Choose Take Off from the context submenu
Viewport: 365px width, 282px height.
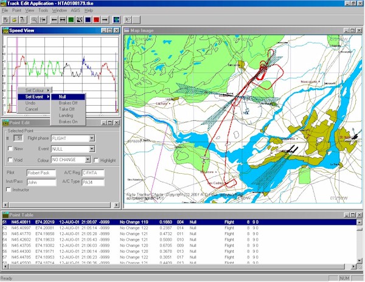tap(66, 109)
